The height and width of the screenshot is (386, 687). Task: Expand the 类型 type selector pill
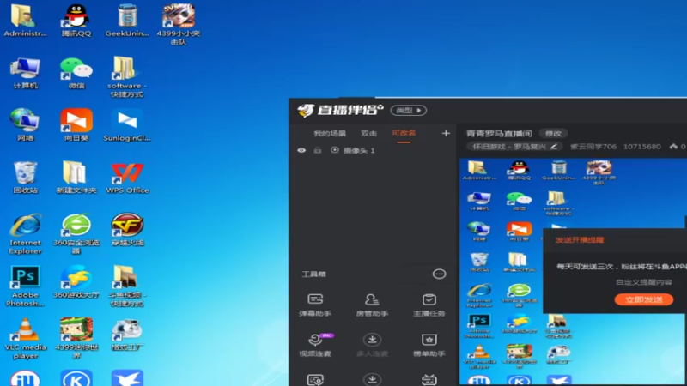click(x=409, y=111)
